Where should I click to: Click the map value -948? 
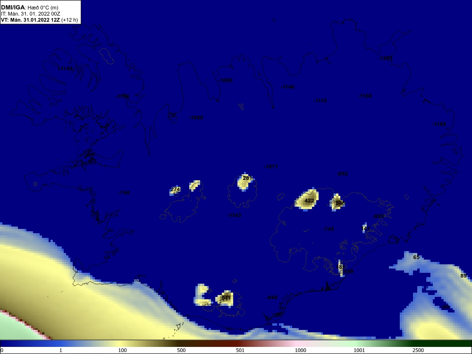[x=272, y=297]
